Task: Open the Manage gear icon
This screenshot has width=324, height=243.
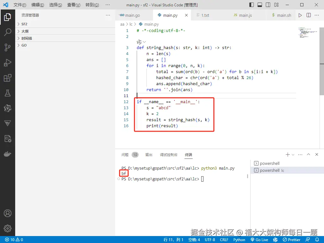Action: 8,228
